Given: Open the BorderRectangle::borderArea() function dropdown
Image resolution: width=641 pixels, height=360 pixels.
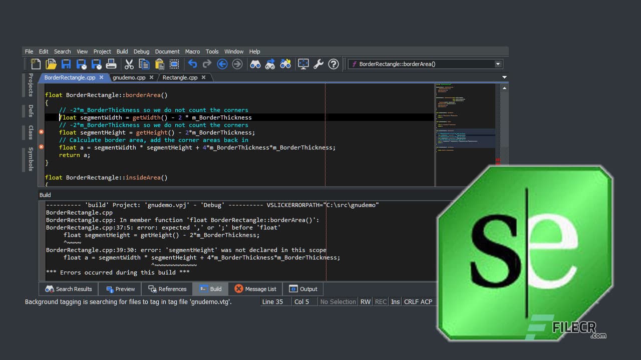Looking at the screenshot, I should [x=498, y=63].
